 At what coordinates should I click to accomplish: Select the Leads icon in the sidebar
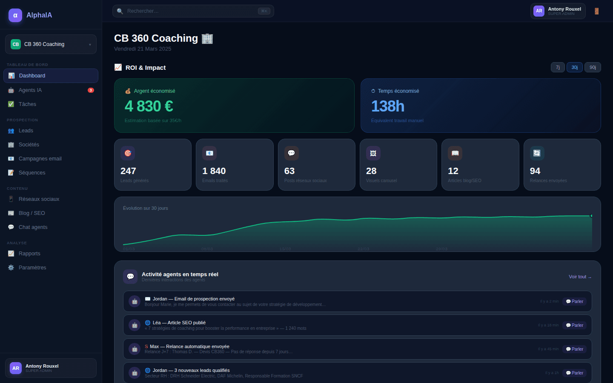tap(10, 130)
